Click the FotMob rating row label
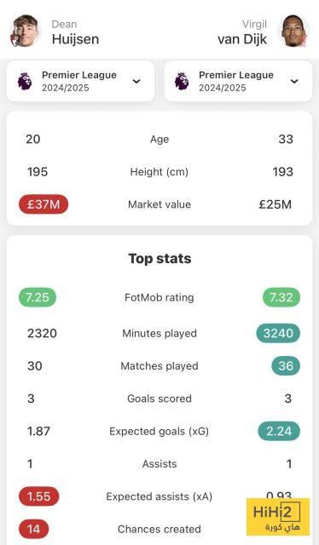Screen dimensions: 319x545 coord(159,297)
